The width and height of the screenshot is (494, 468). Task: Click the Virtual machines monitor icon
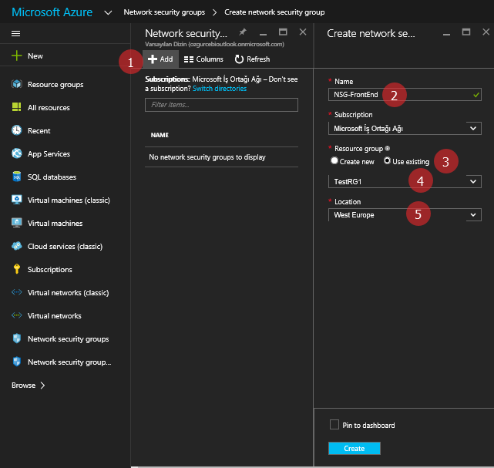(x=17, y=223)
